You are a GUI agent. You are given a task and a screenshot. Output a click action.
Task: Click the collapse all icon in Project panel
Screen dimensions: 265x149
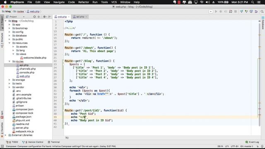tap(39, 17)
